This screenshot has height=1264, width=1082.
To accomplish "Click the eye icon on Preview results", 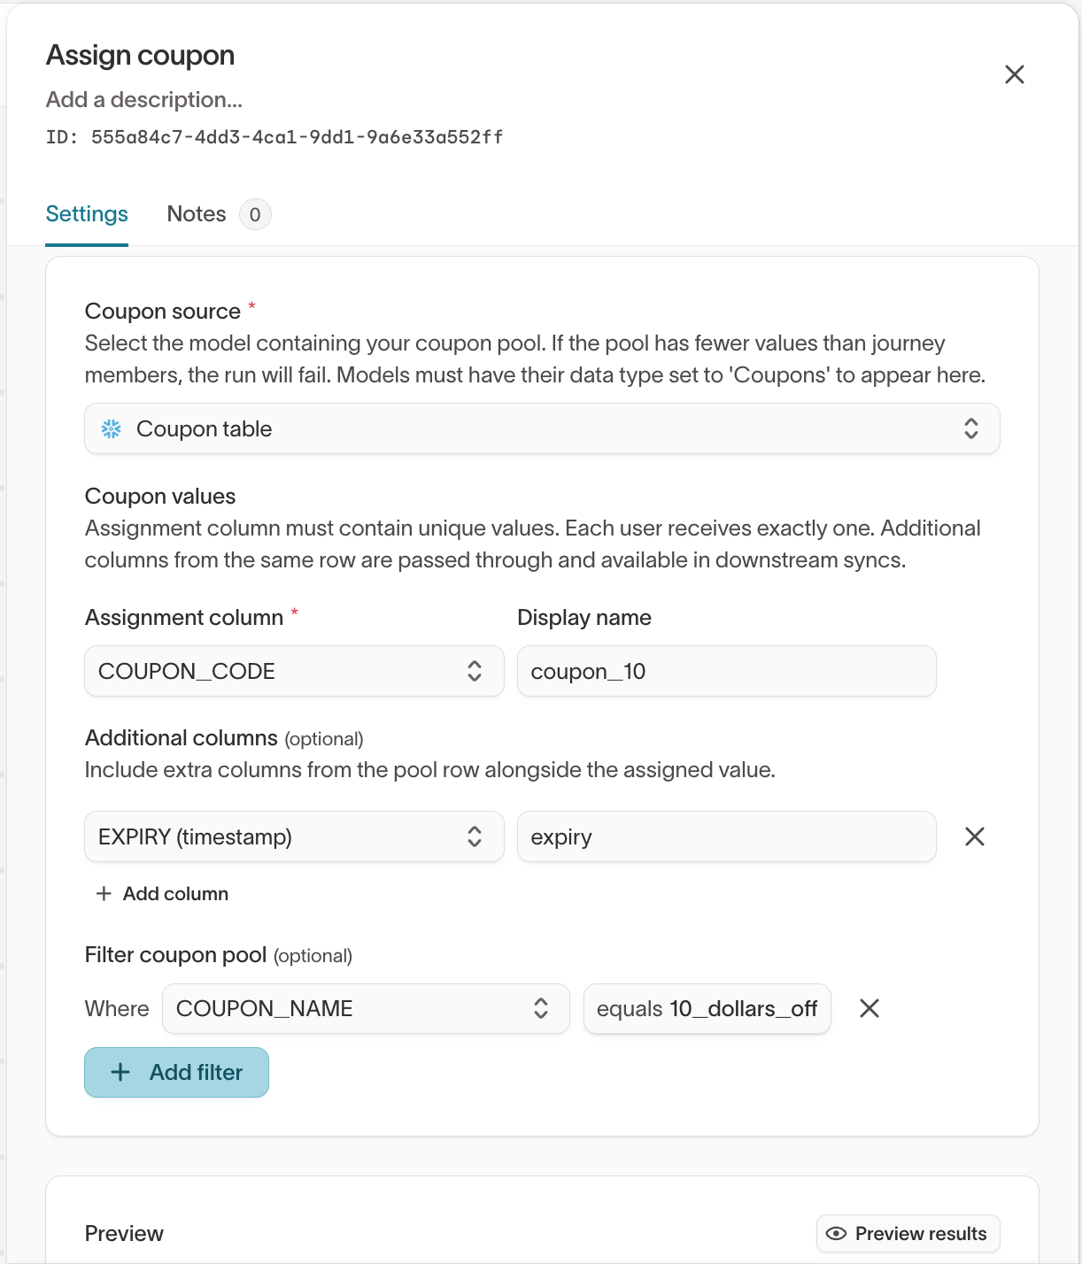I will coord(836,1233).
